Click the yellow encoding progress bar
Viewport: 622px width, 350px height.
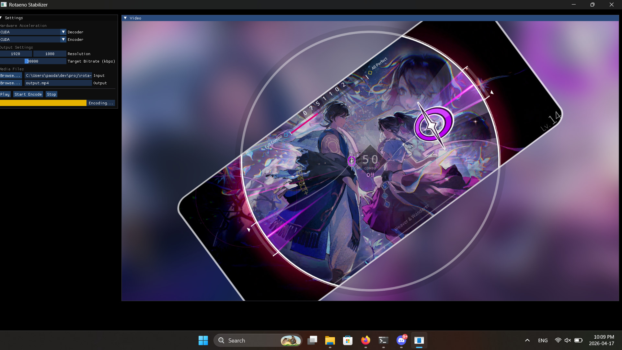(x=43, y=103)
